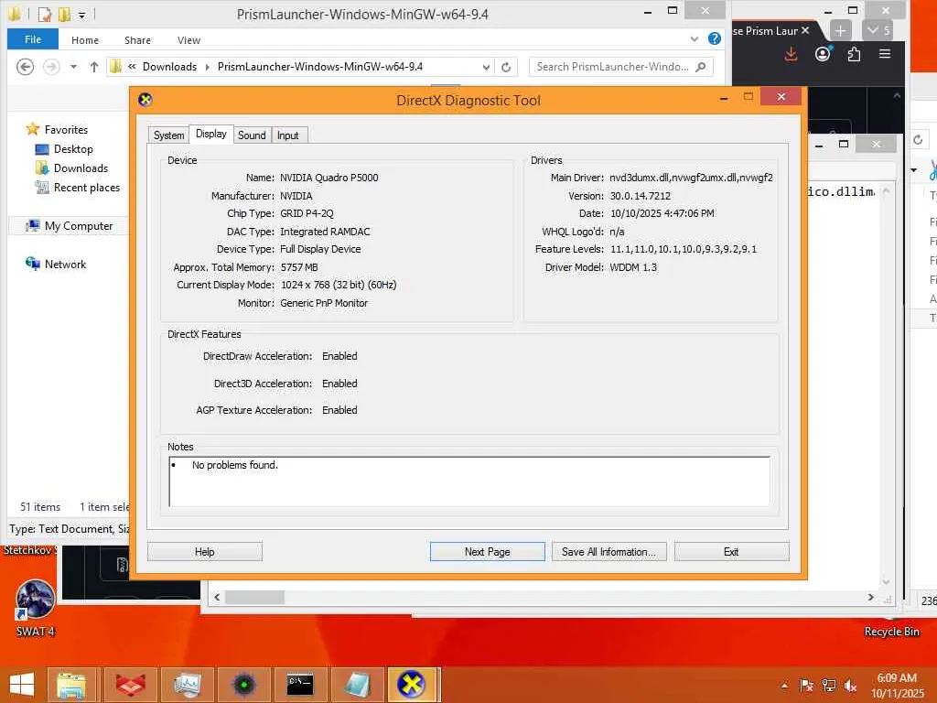Click the new folder icon in Explorer title bar

point(64,14)
